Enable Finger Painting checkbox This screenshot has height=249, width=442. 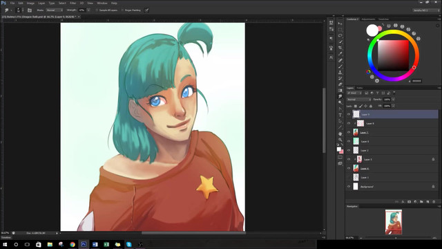click(x=122, y=10)
